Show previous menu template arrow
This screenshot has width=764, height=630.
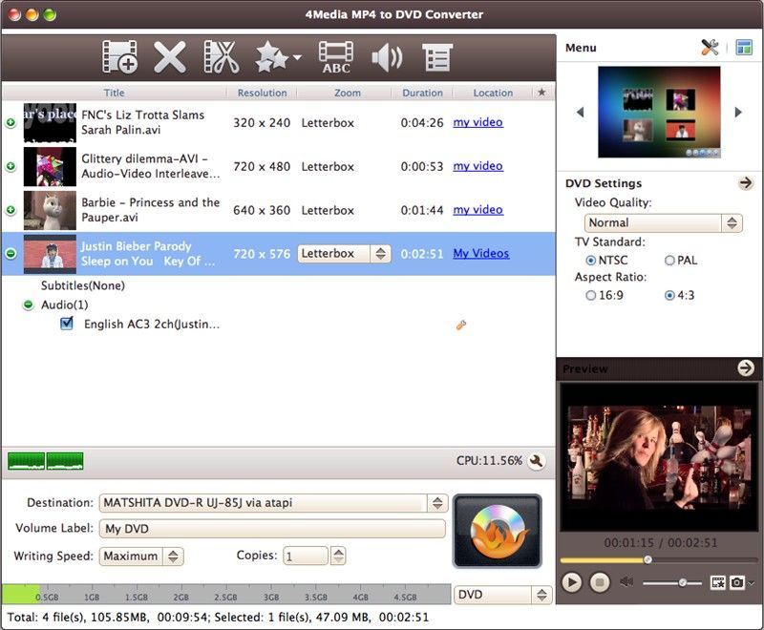point(580,112)
